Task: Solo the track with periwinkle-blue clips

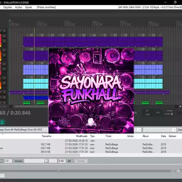Action: click(x=4, y=69)
